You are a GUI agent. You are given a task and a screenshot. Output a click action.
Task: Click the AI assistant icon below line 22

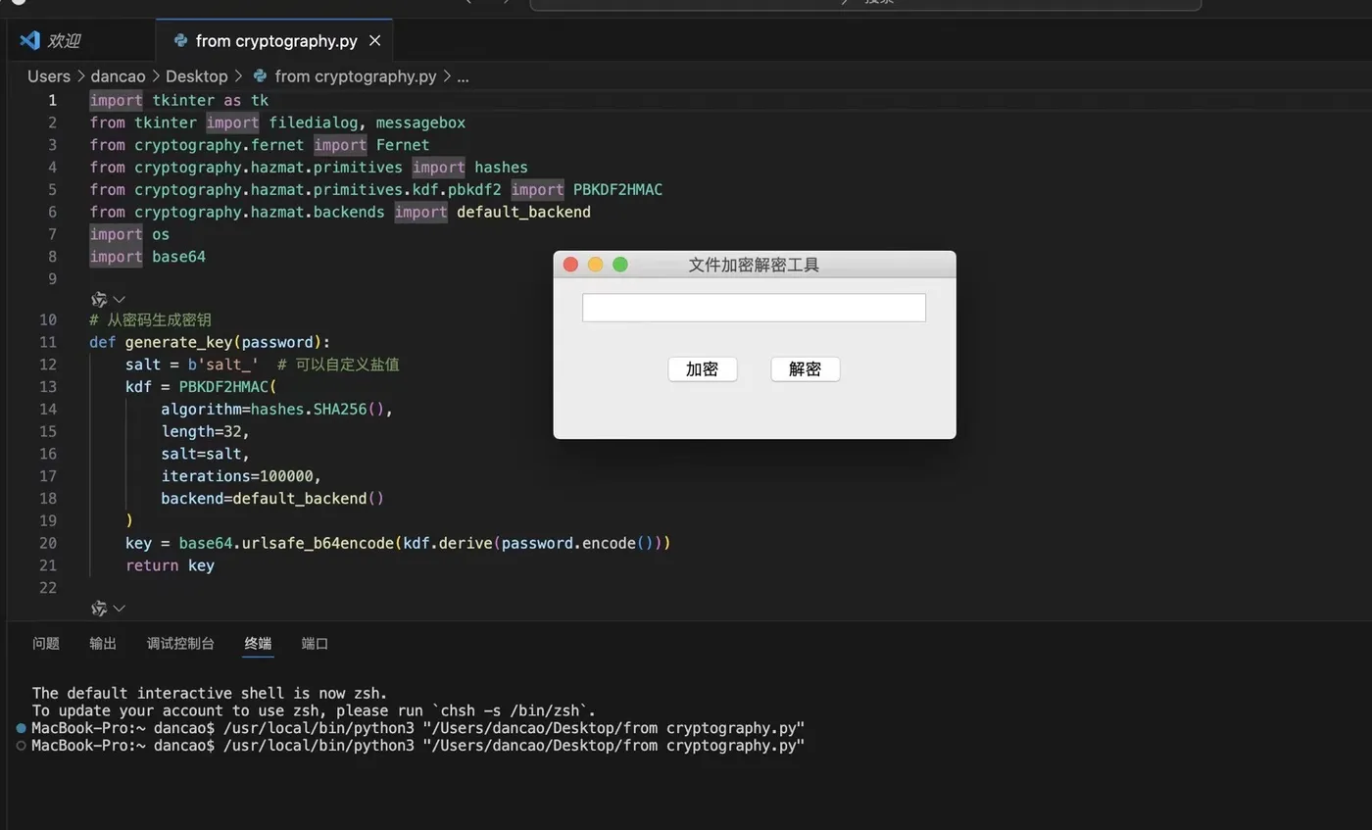coord(98,609)
